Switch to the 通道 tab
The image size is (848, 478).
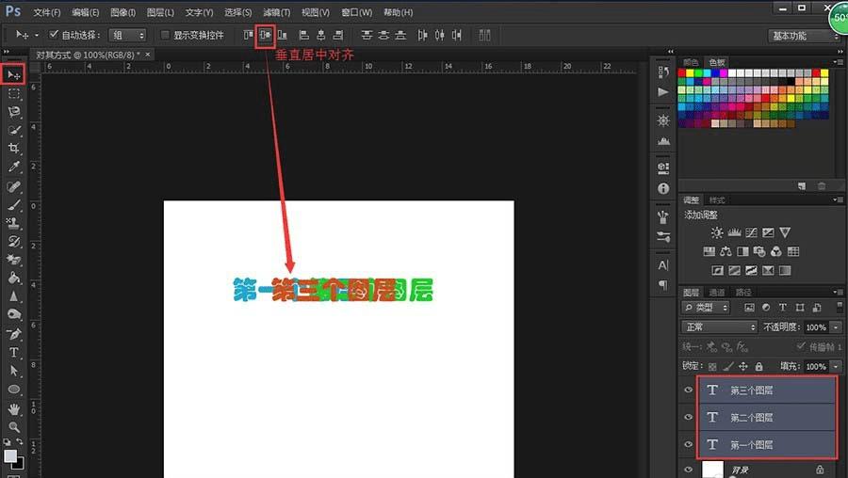click(x=718, y=293)
